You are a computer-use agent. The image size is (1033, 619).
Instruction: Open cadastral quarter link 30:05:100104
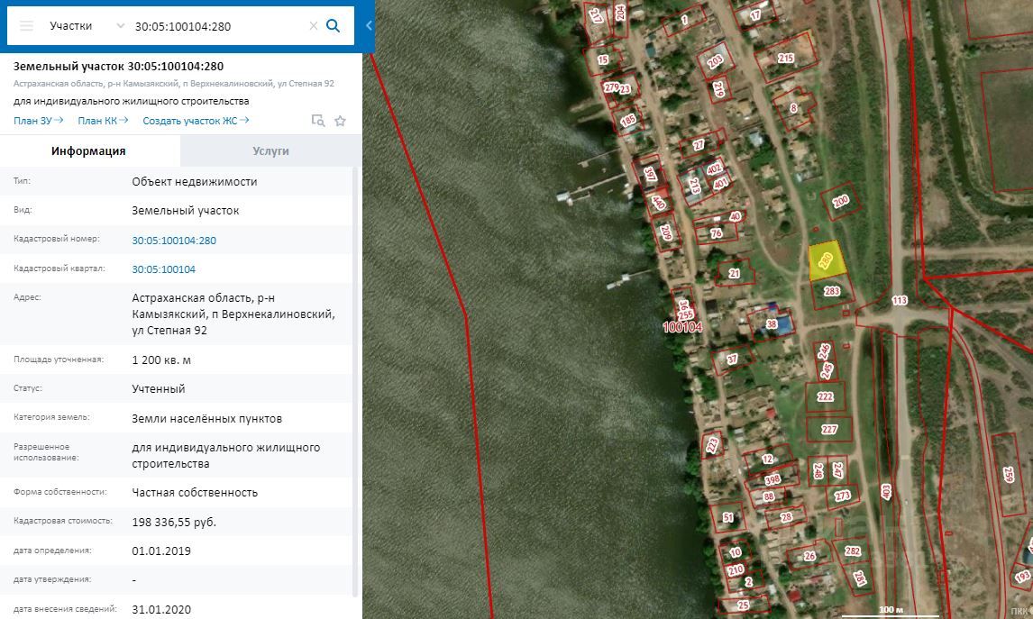[x=163, y=269]
